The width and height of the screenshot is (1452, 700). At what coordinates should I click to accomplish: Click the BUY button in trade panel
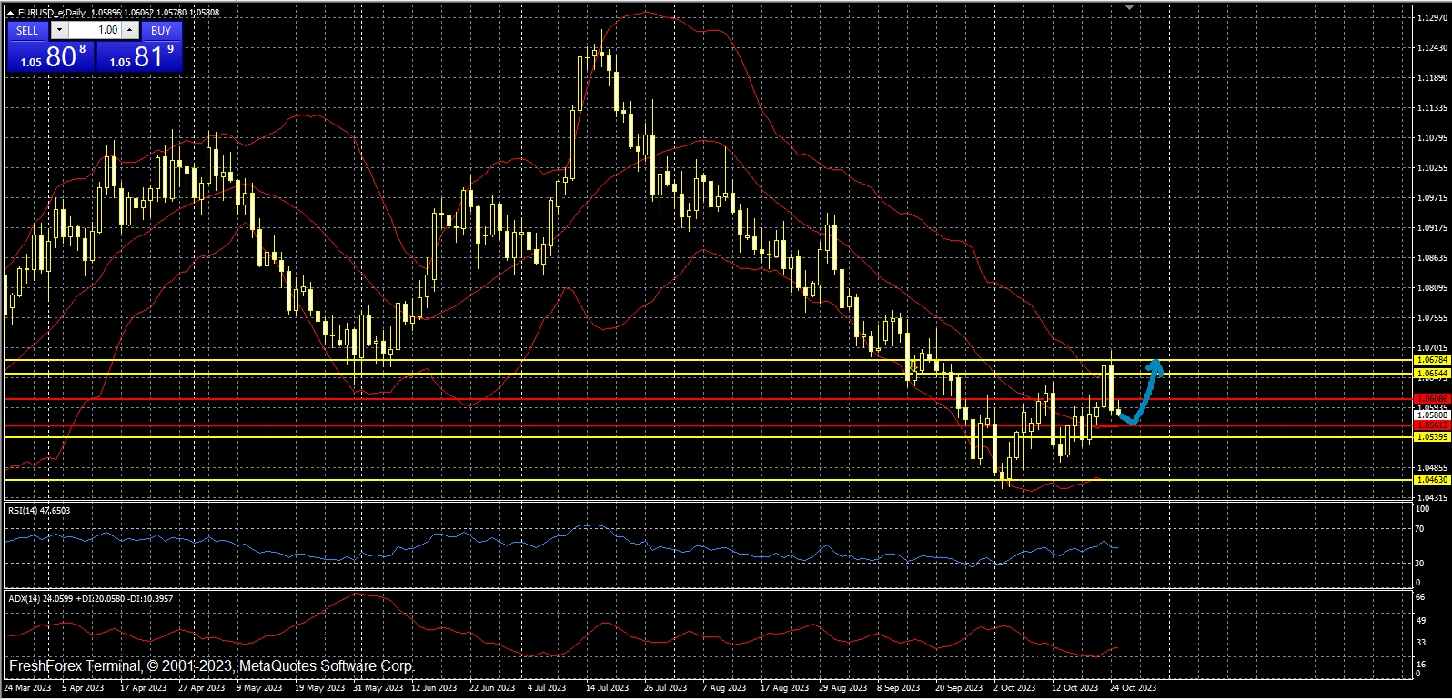pos(161,30)
